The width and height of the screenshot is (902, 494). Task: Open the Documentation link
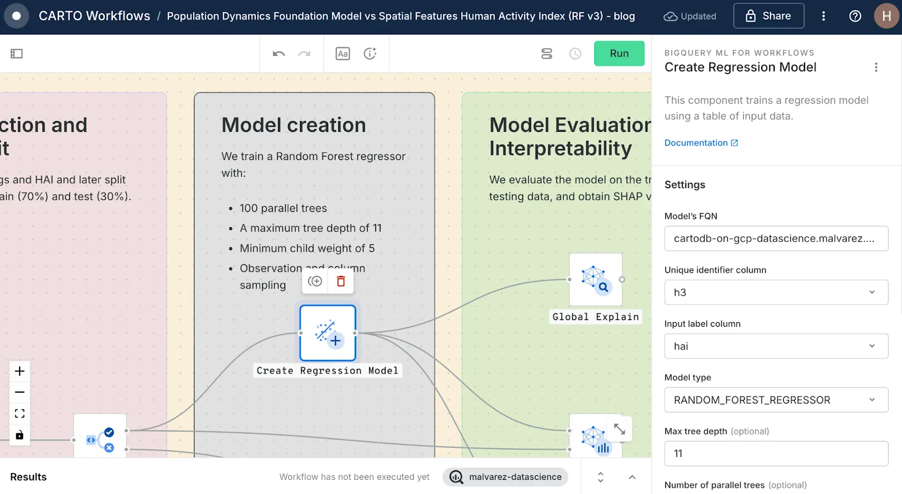pos(701,143)
